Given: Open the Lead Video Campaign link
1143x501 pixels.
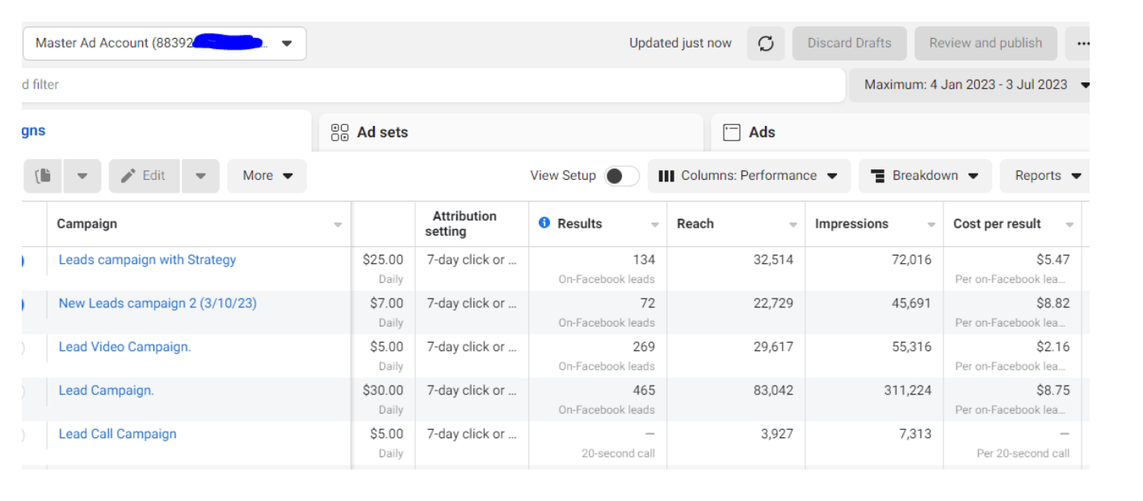Looking at the screenshot, I should (x=124, y=347).
